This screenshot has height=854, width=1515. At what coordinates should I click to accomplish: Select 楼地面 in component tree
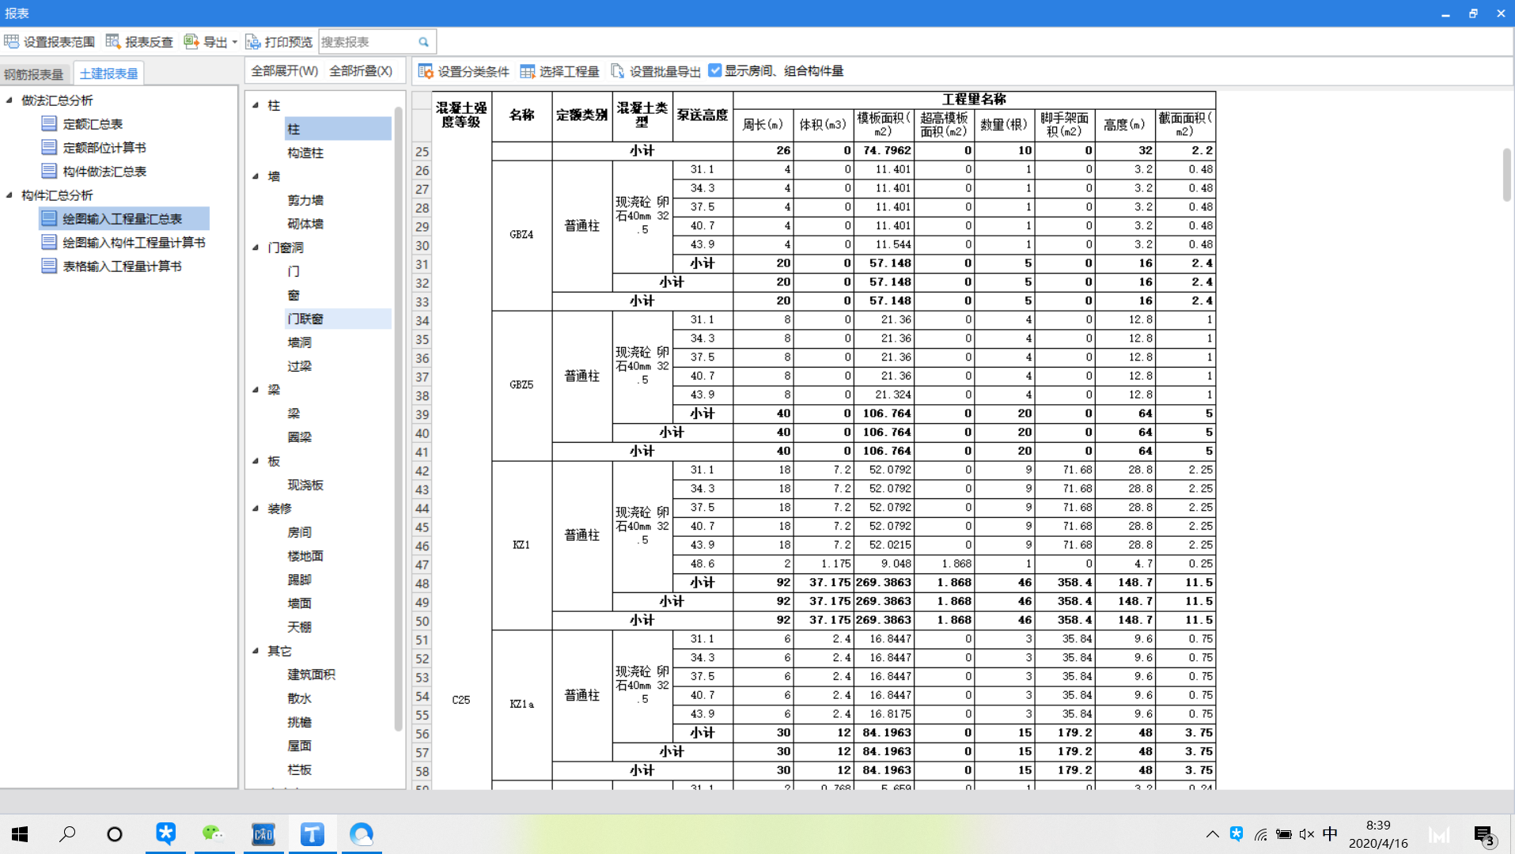coord(305,556)
